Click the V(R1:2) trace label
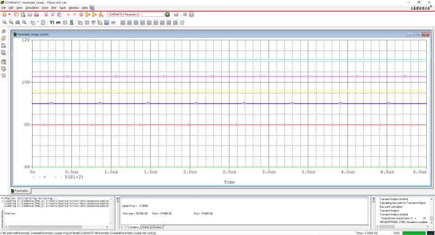The image size is (435, 235). coord(74,177)
